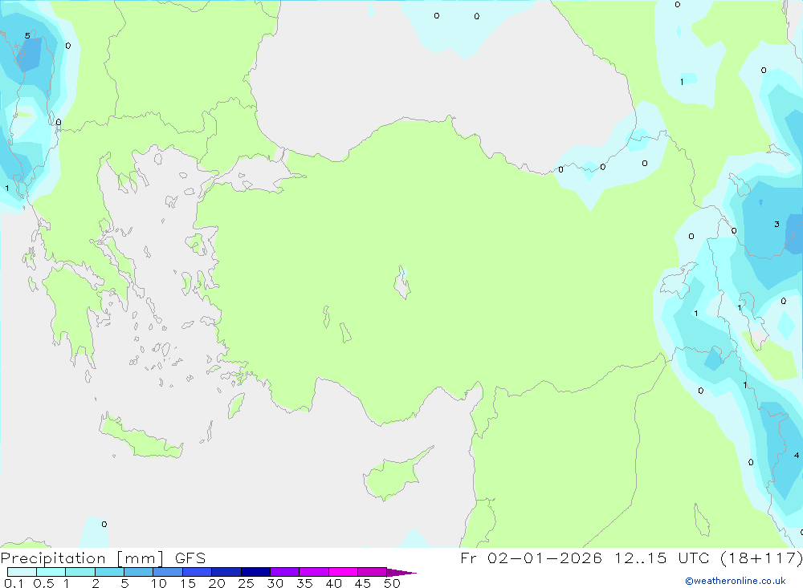The width and height of the screenshot is (803, 588).
Task: Click the legend label '10'
Action: pos(159,583)
